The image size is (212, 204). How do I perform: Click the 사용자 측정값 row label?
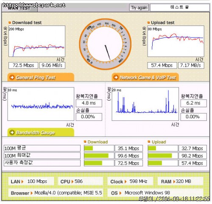coord(42,163)
